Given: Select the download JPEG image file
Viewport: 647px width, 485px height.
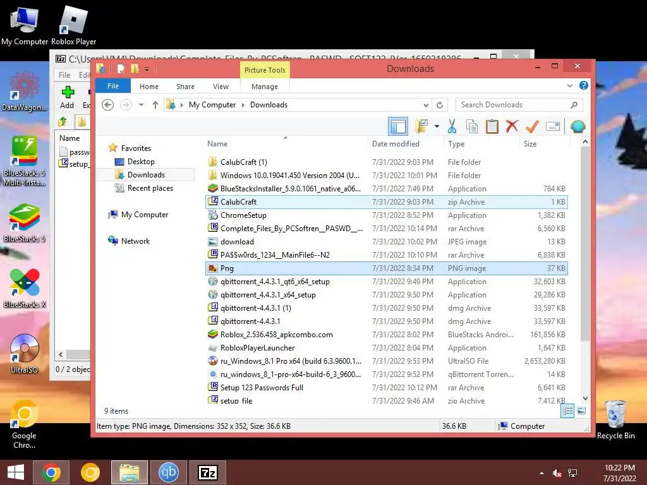Looking at the screenshot, I should (x=386, y=242).
